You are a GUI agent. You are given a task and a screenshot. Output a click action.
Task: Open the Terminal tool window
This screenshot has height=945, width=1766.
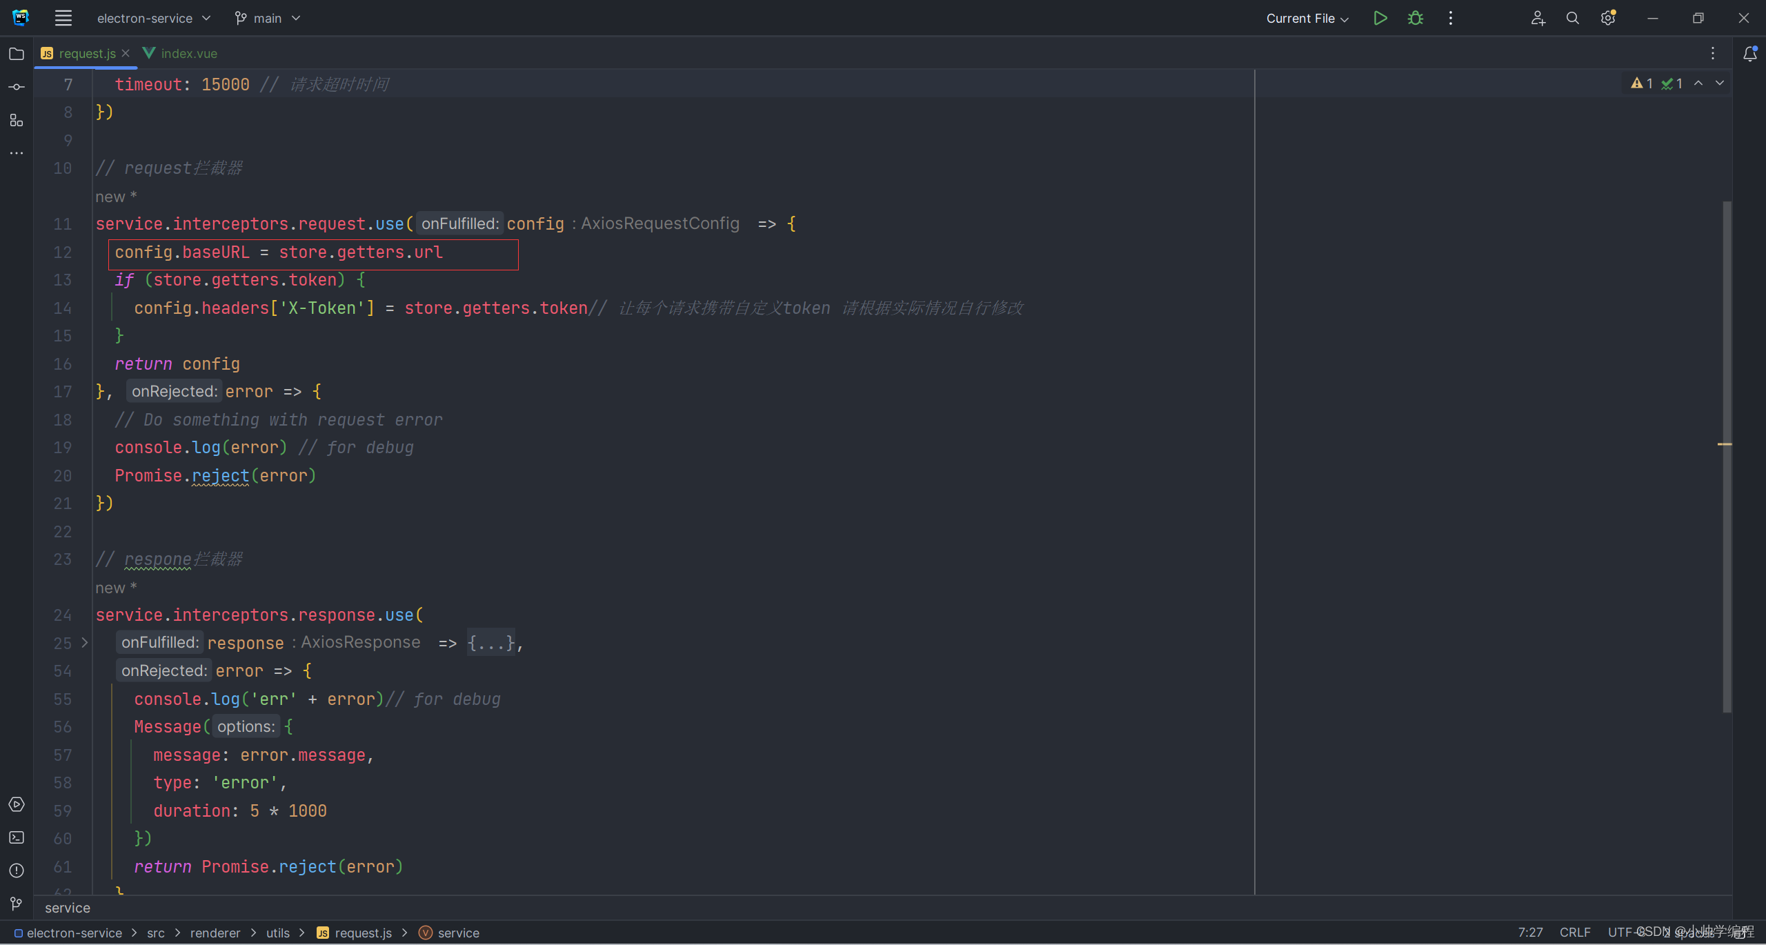(17, 837)
